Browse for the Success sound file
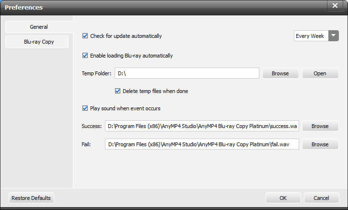The height and width of the screenshot is (210, 348). (320, 126)
